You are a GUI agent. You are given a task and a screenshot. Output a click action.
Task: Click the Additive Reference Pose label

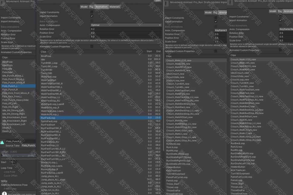pos(14,185)
